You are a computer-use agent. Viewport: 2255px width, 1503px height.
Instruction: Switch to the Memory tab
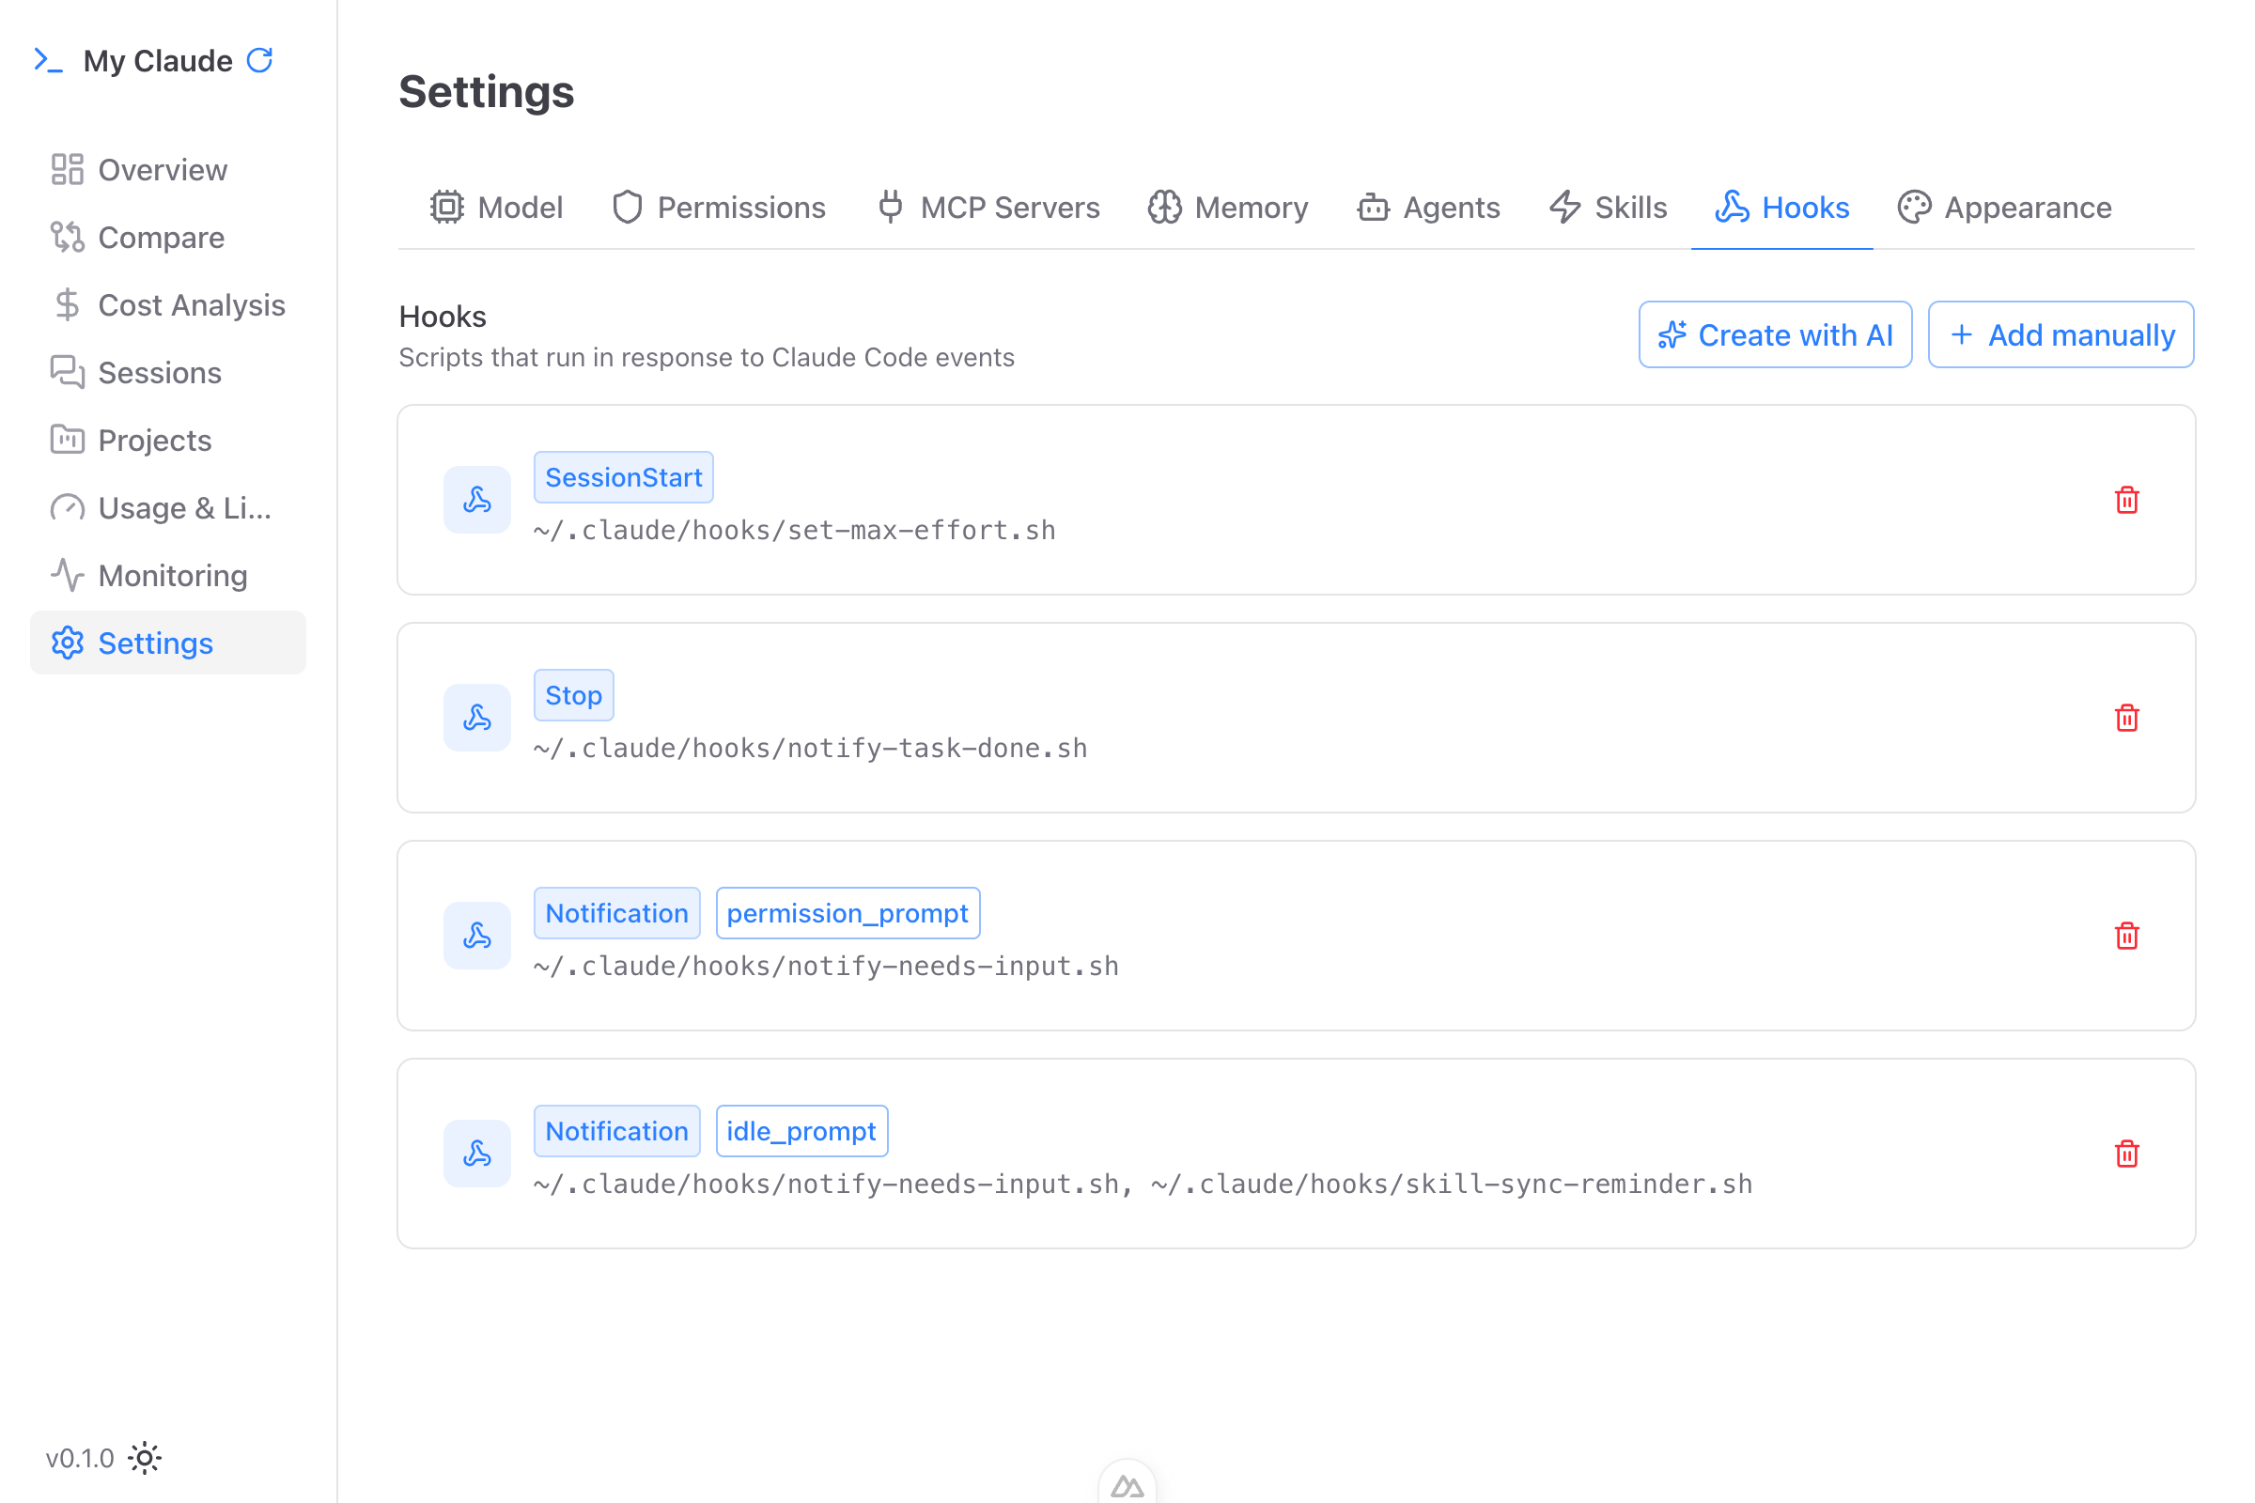pyautogui.click(x=1228, y=207)
